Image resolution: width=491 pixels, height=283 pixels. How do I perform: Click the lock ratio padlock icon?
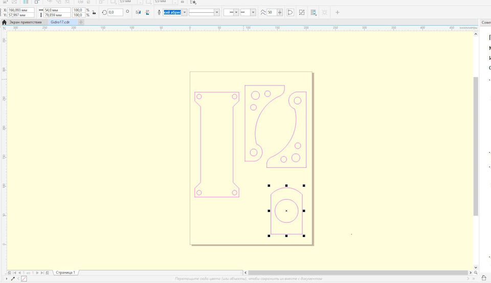pos(94,12)
